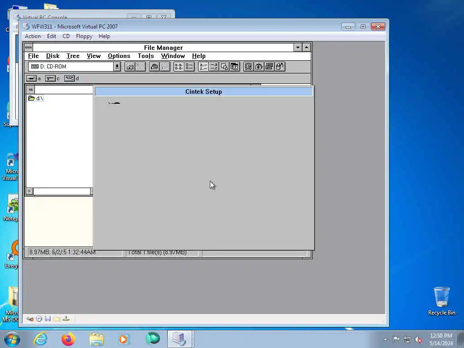Click hard disk status icon in Virtual PC
Viewport: 464px width, 348px height.
pyautogui.click(x=29, y=319)
